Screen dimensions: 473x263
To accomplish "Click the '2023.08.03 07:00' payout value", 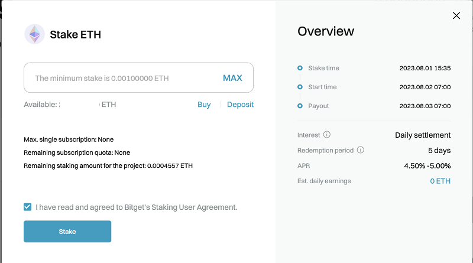I will coord(425,106).
